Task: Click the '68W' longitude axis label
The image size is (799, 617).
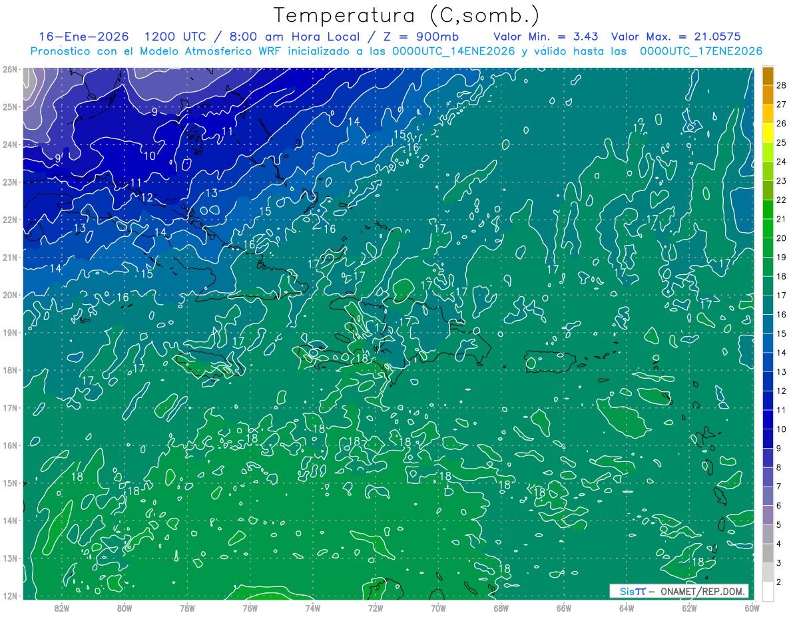Action: (x=501, y=608)
